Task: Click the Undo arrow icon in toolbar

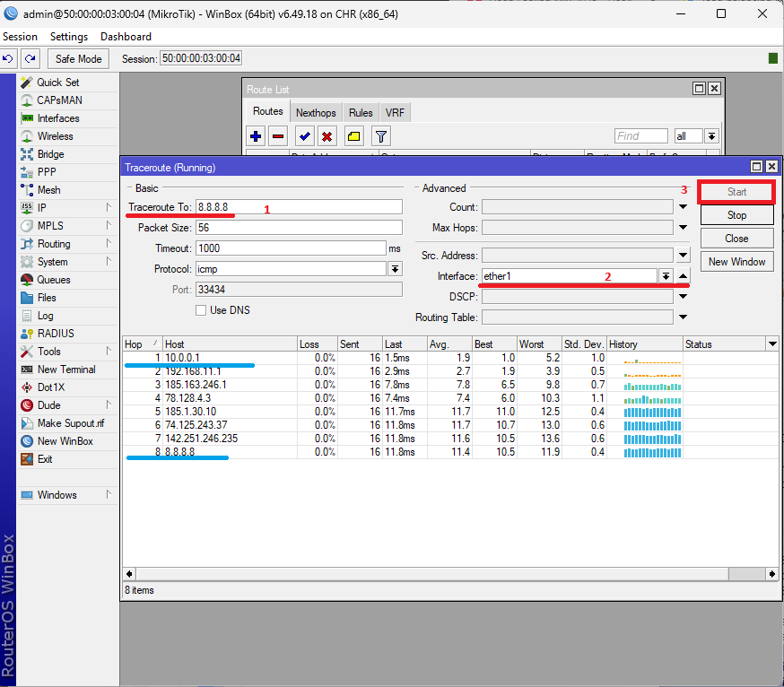Action: point(9,58)
